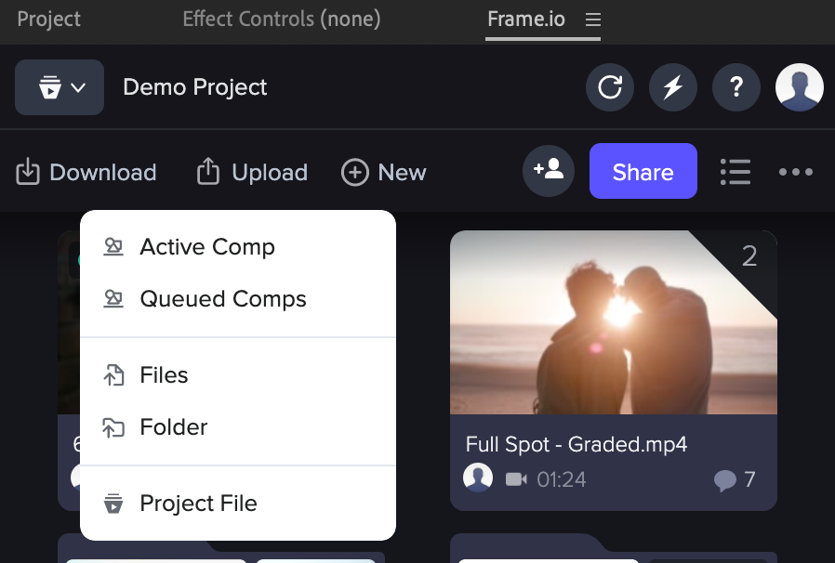Click the lightning bolt icon
Screen dimensions: 835x563
click(672, 87)
